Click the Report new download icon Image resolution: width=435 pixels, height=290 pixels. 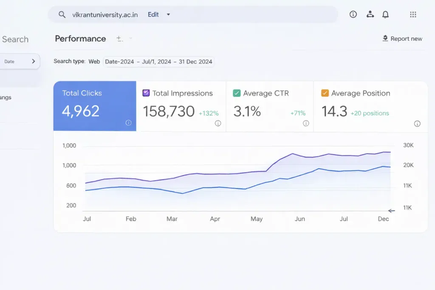pos(385,39)
